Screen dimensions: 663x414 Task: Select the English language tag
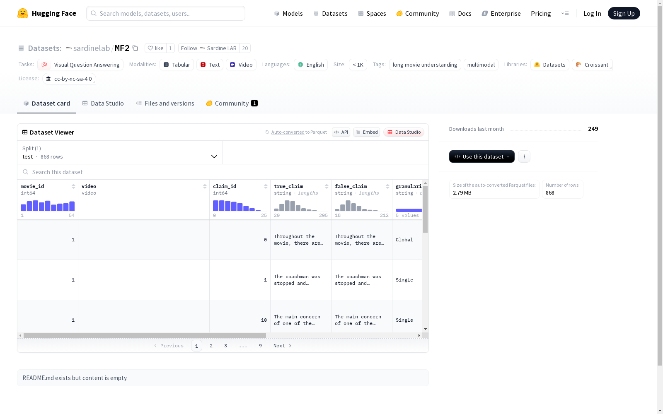click(311, 65)
